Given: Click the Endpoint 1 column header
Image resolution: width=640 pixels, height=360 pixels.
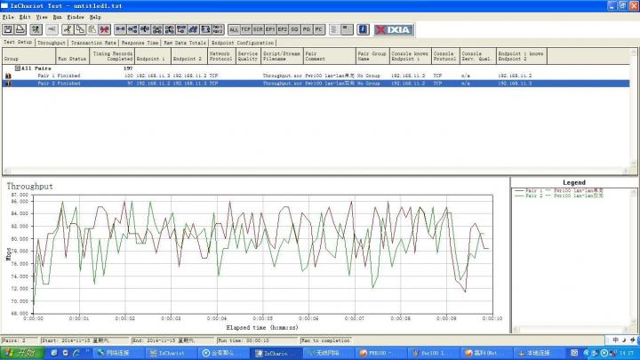Looking at the screenshot, I should point(153,56).
